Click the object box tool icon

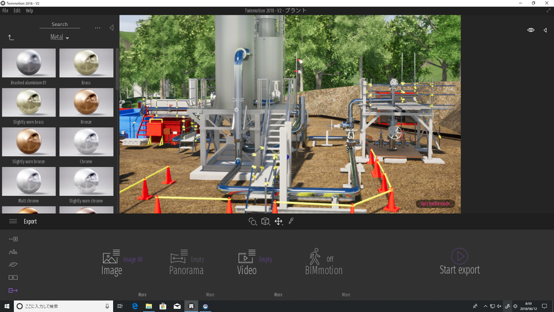[265, 221]
